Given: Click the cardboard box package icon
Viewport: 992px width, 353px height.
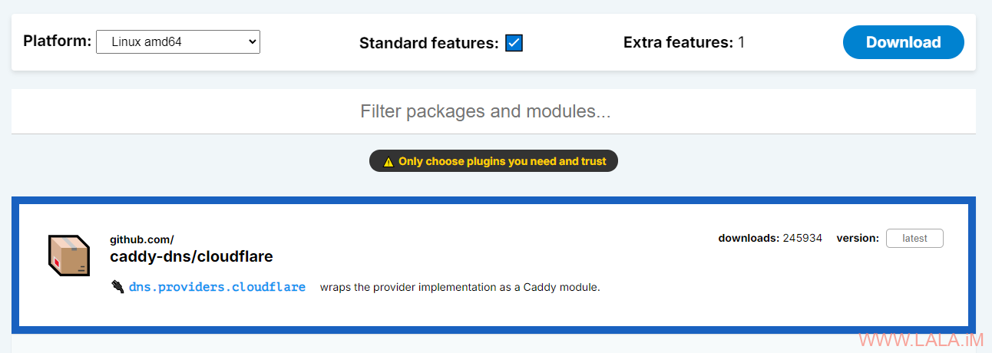Looking at the screenshot, I should point(65,256).
